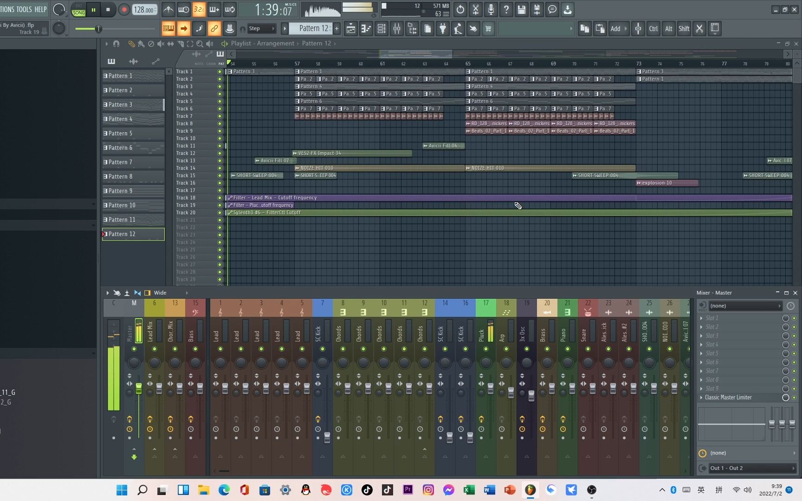Open the playlist view icon

(x=351, y=28)
